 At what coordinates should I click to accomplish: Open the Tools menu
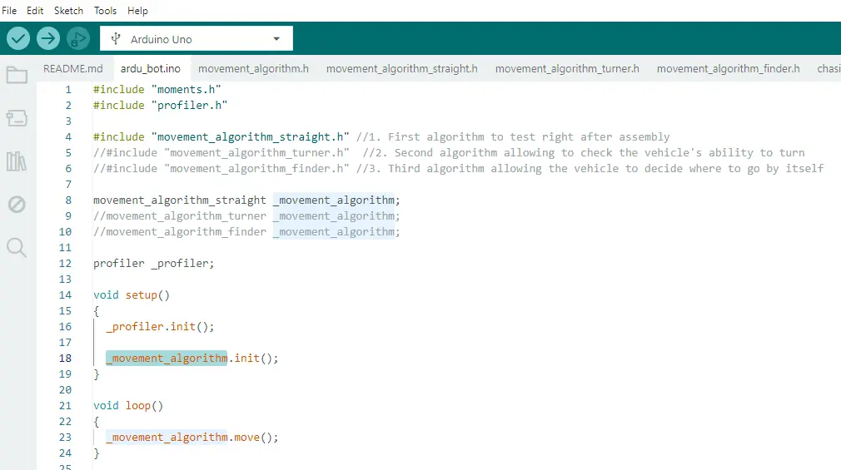pos(105,11)
